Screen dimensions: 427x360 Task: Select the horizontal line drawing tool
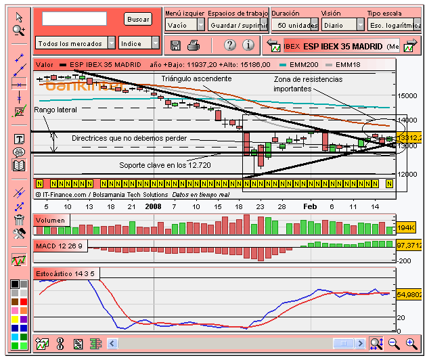pos(19,85)
